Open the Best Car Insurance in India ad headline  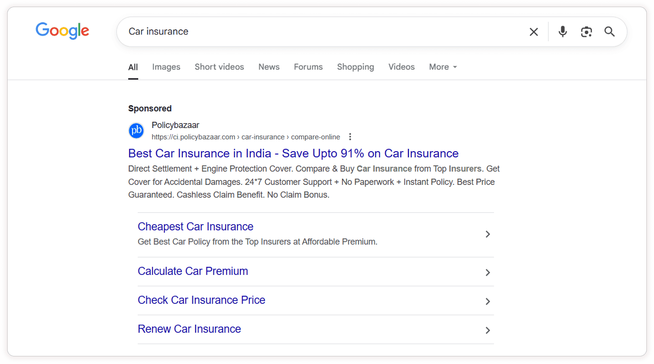coord(294,154)
